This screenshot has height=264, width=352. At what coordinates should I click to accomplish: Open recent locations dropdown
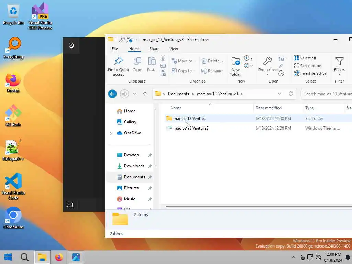point(135,94)
